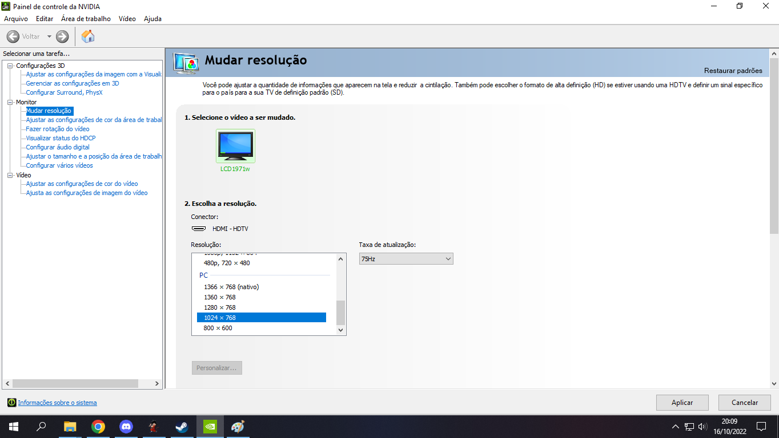Go to the Home page icon

click(88, 36)
